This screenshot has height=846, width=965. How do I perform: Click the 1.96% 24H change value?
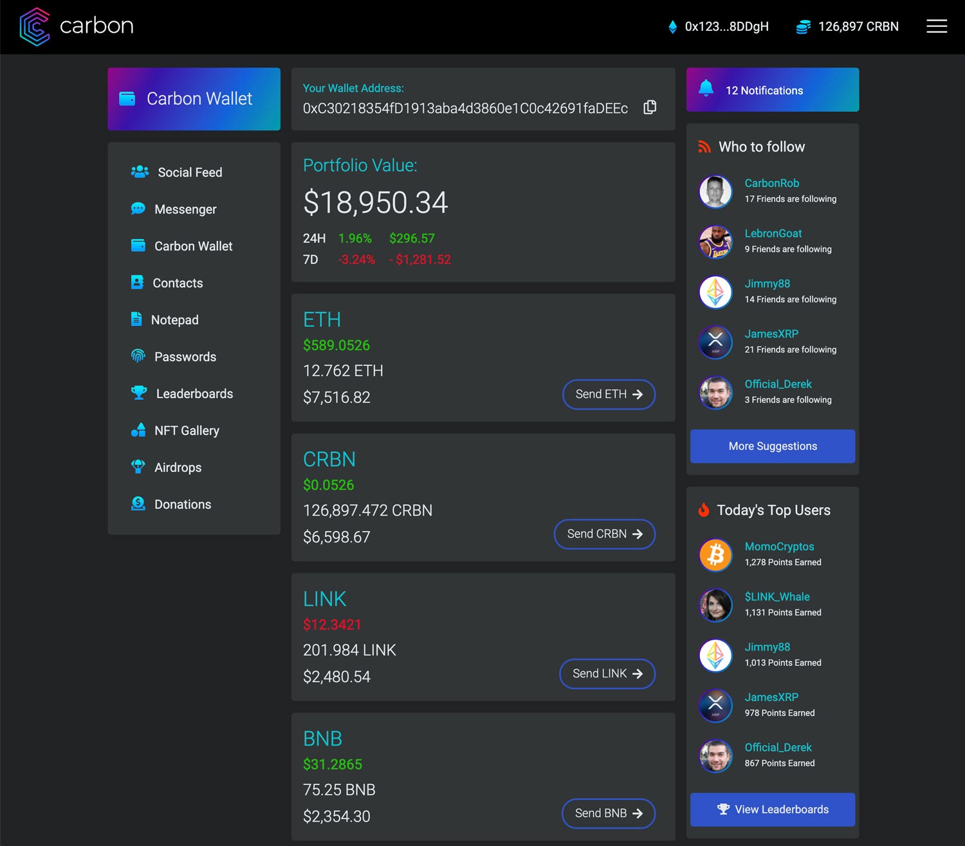point(355,239)
